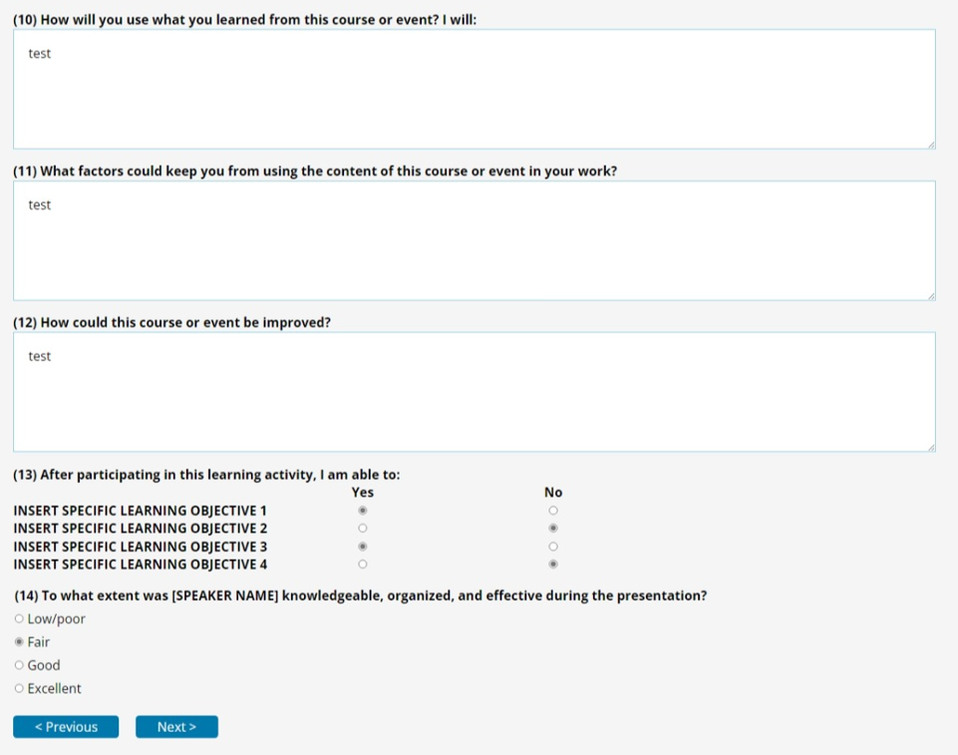Choose Low/poor speaker rating

pos(19,619)
